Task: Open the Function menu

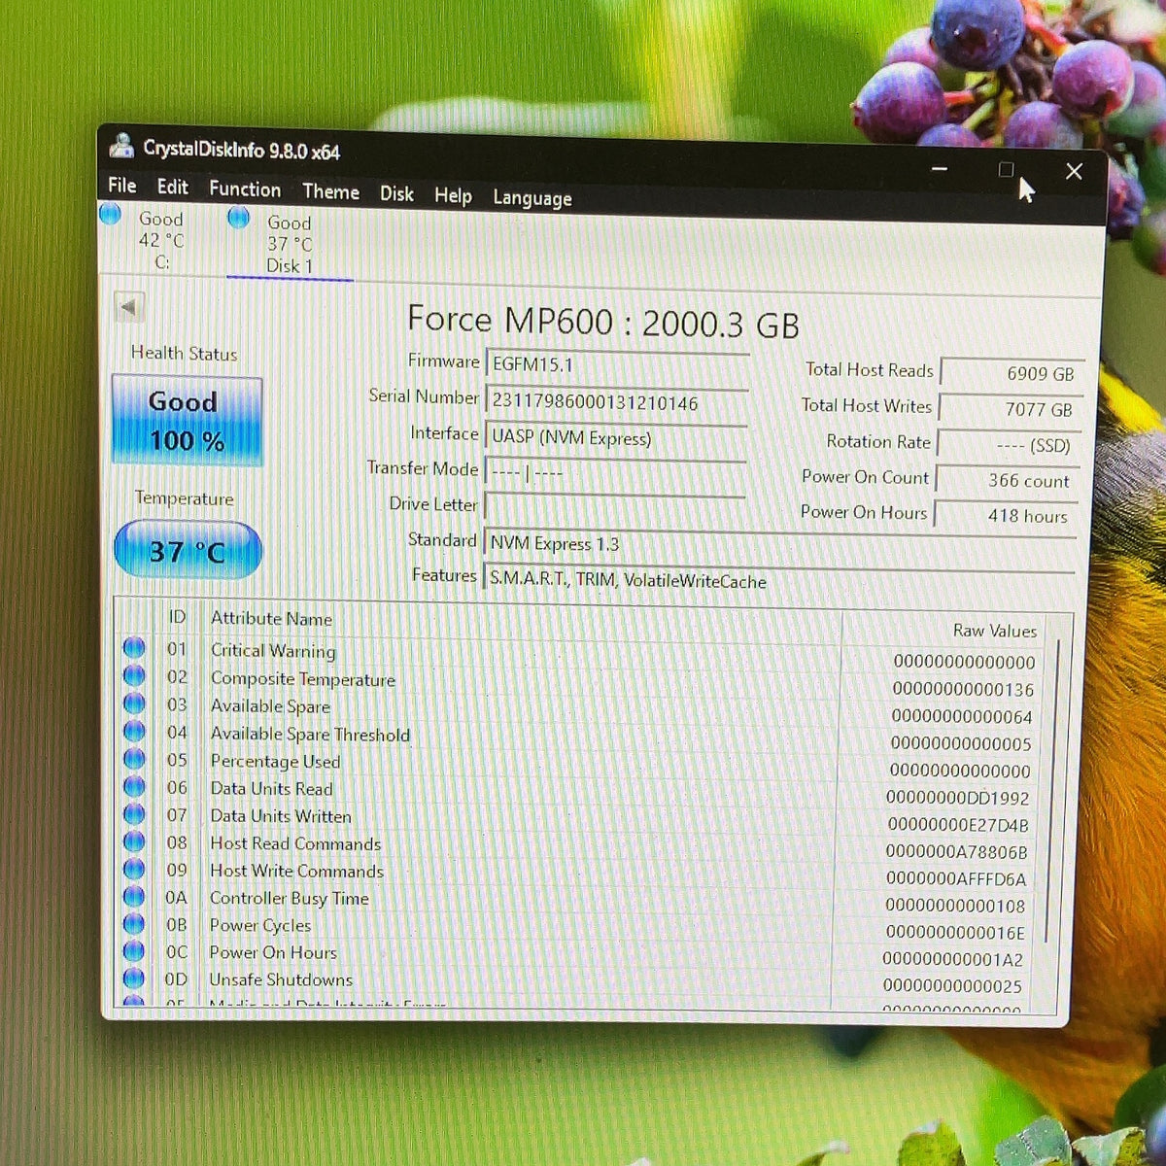Action: point(245,189)
